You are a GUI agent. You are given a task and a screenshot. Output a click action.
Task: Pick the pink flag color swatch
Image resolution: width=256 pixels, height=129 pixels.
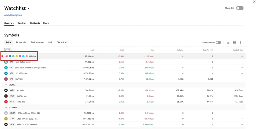click(x=26, y=56)
